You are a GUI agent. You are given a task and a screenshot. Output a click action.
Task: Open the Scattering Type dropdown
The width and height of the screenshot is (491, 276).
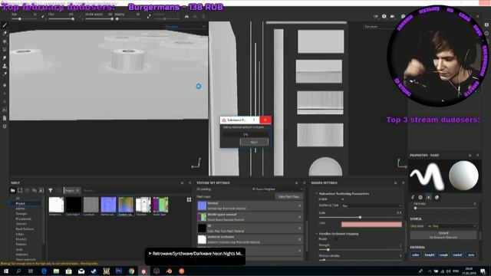371,205
